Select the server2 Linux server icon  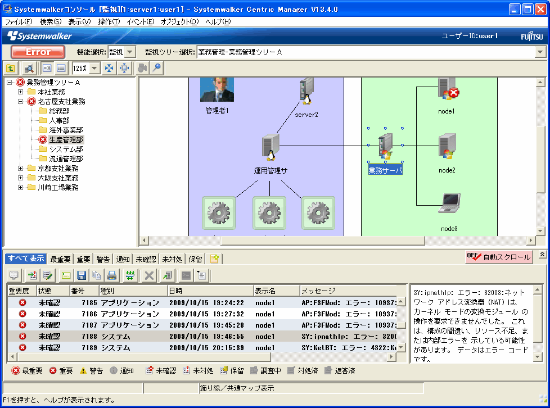click(306, 92)
